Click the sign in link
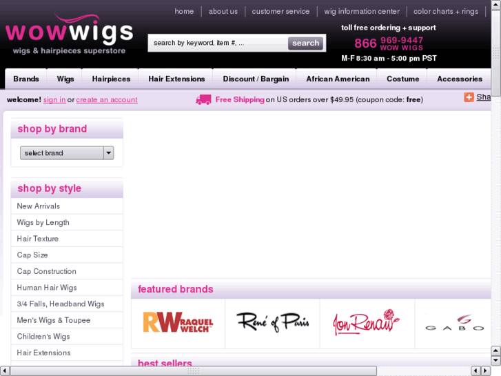501x376 pixels. click(54, 99)
